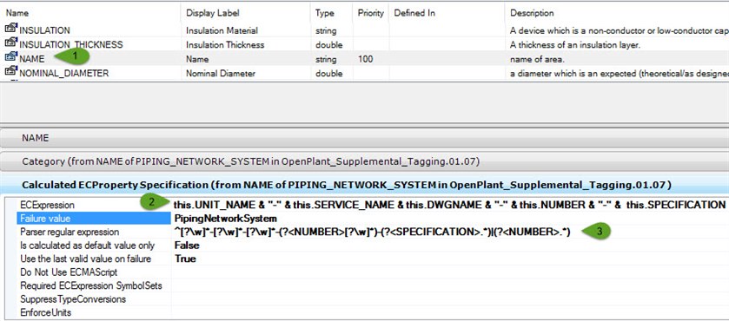Select the ECExpression property label
This screenshot has height=321, width=729.
(x=47, y=205)
